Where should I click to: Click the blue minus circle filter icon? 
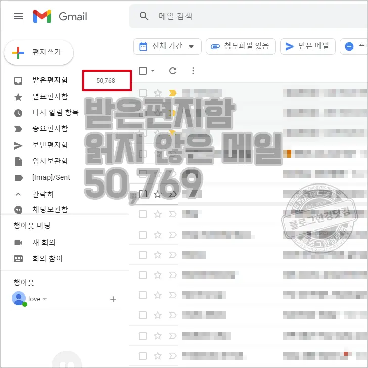pos(349,46)
